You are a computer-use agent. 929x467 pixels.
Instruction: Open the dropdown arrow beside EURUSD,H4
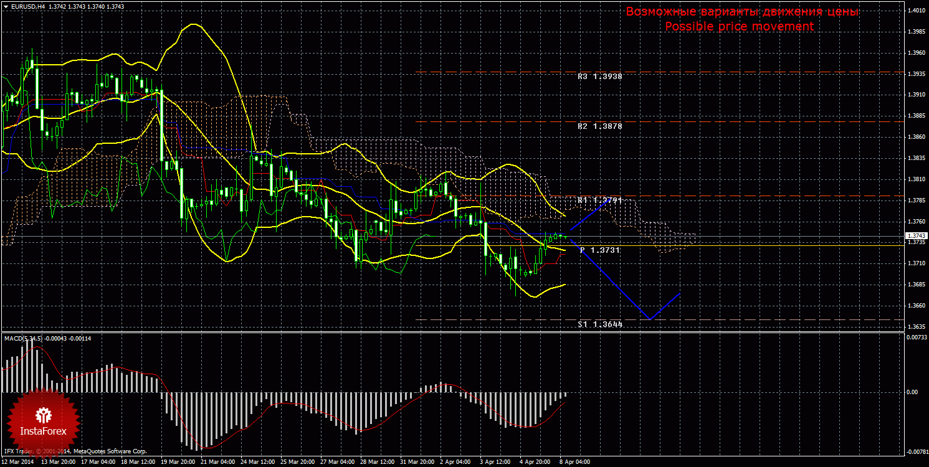point(6,6)
